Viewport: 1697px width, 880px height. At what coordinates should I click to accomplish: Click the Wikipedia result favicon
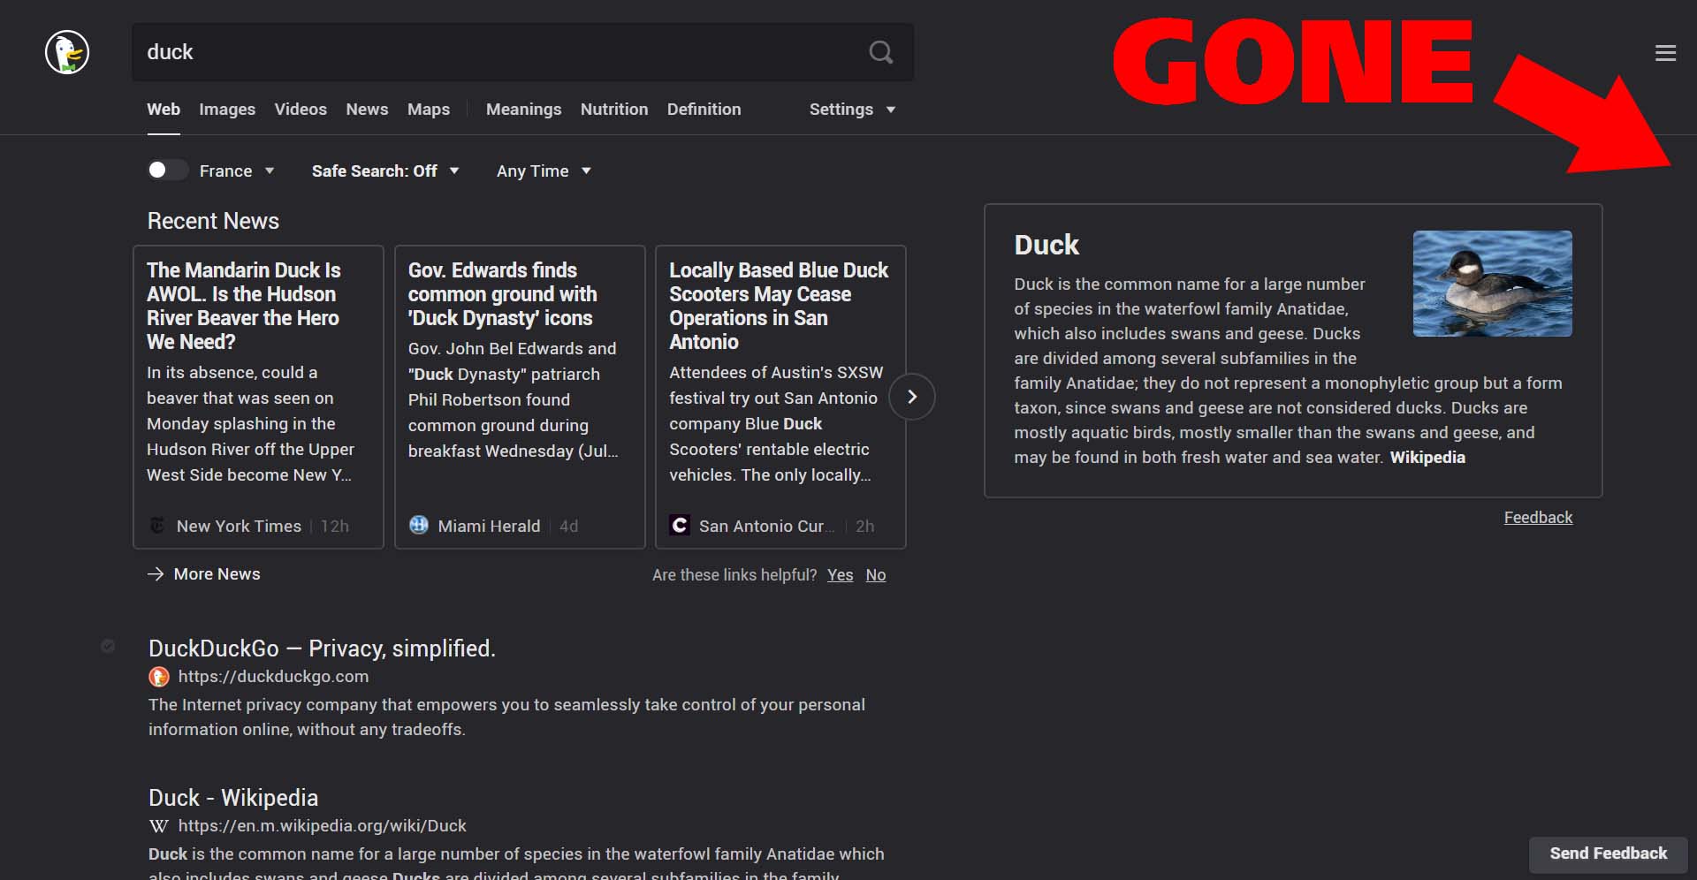[x=159, y=826]
